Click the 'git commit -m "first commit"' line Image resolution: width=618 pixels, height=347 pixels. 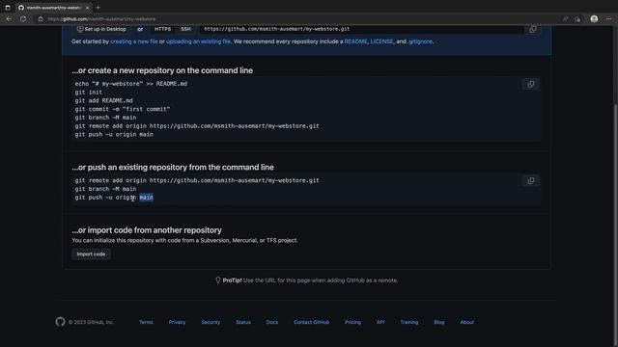click(123, 109)
